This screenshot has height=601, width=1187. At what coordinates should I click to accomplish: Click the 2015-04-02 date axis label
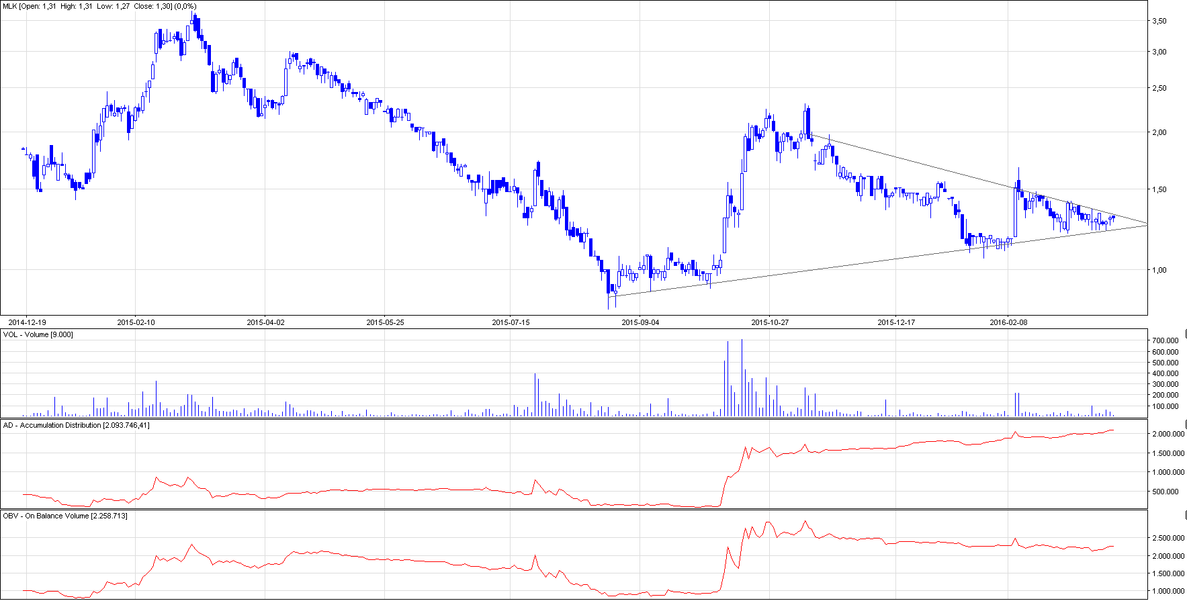pyautogui.click(x=265, y=322)
